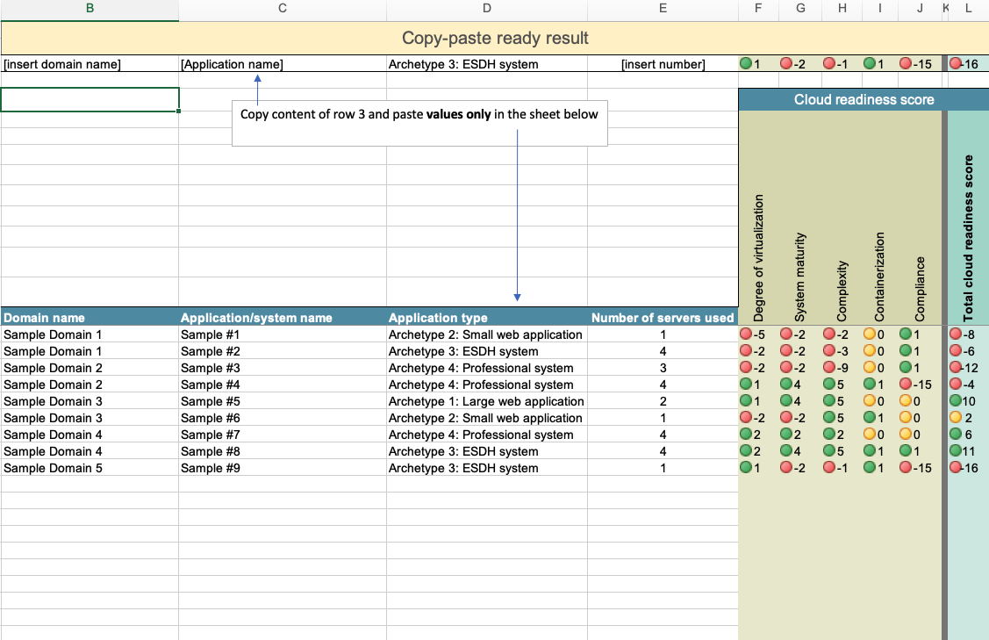Select column B header
The height and width of the screenshot is (640, 989).
coord(90,9)
